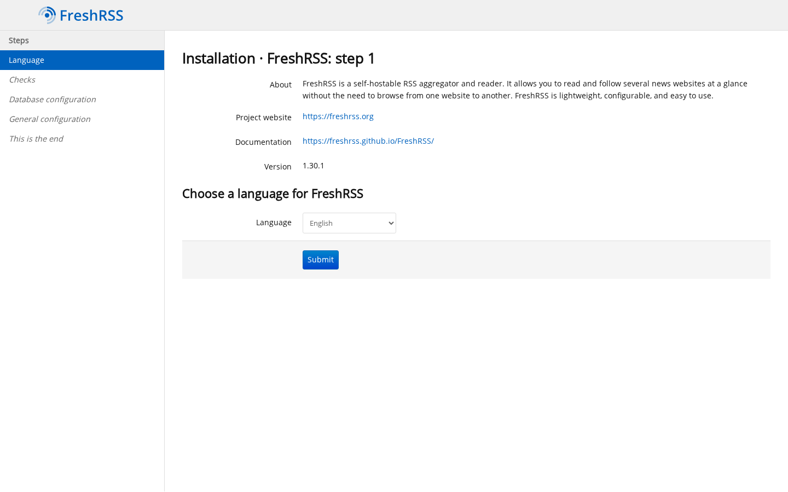Click the 'About' field label
This screenshot has width=788, height=492.
[280, 85]
